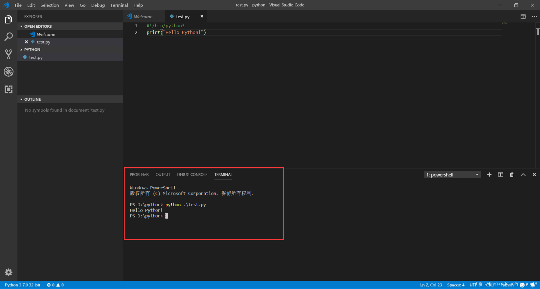Viewport: 540px width, 289px height.
Task: Open the Explorer view in activity bar
Action: tap(8, 19)
